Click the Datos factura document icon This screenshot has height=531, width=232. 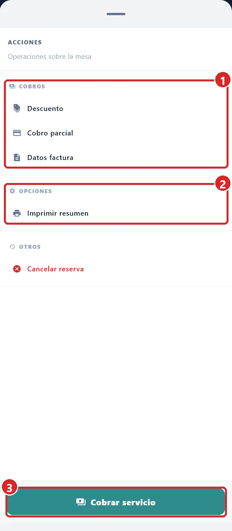[17, 157]
